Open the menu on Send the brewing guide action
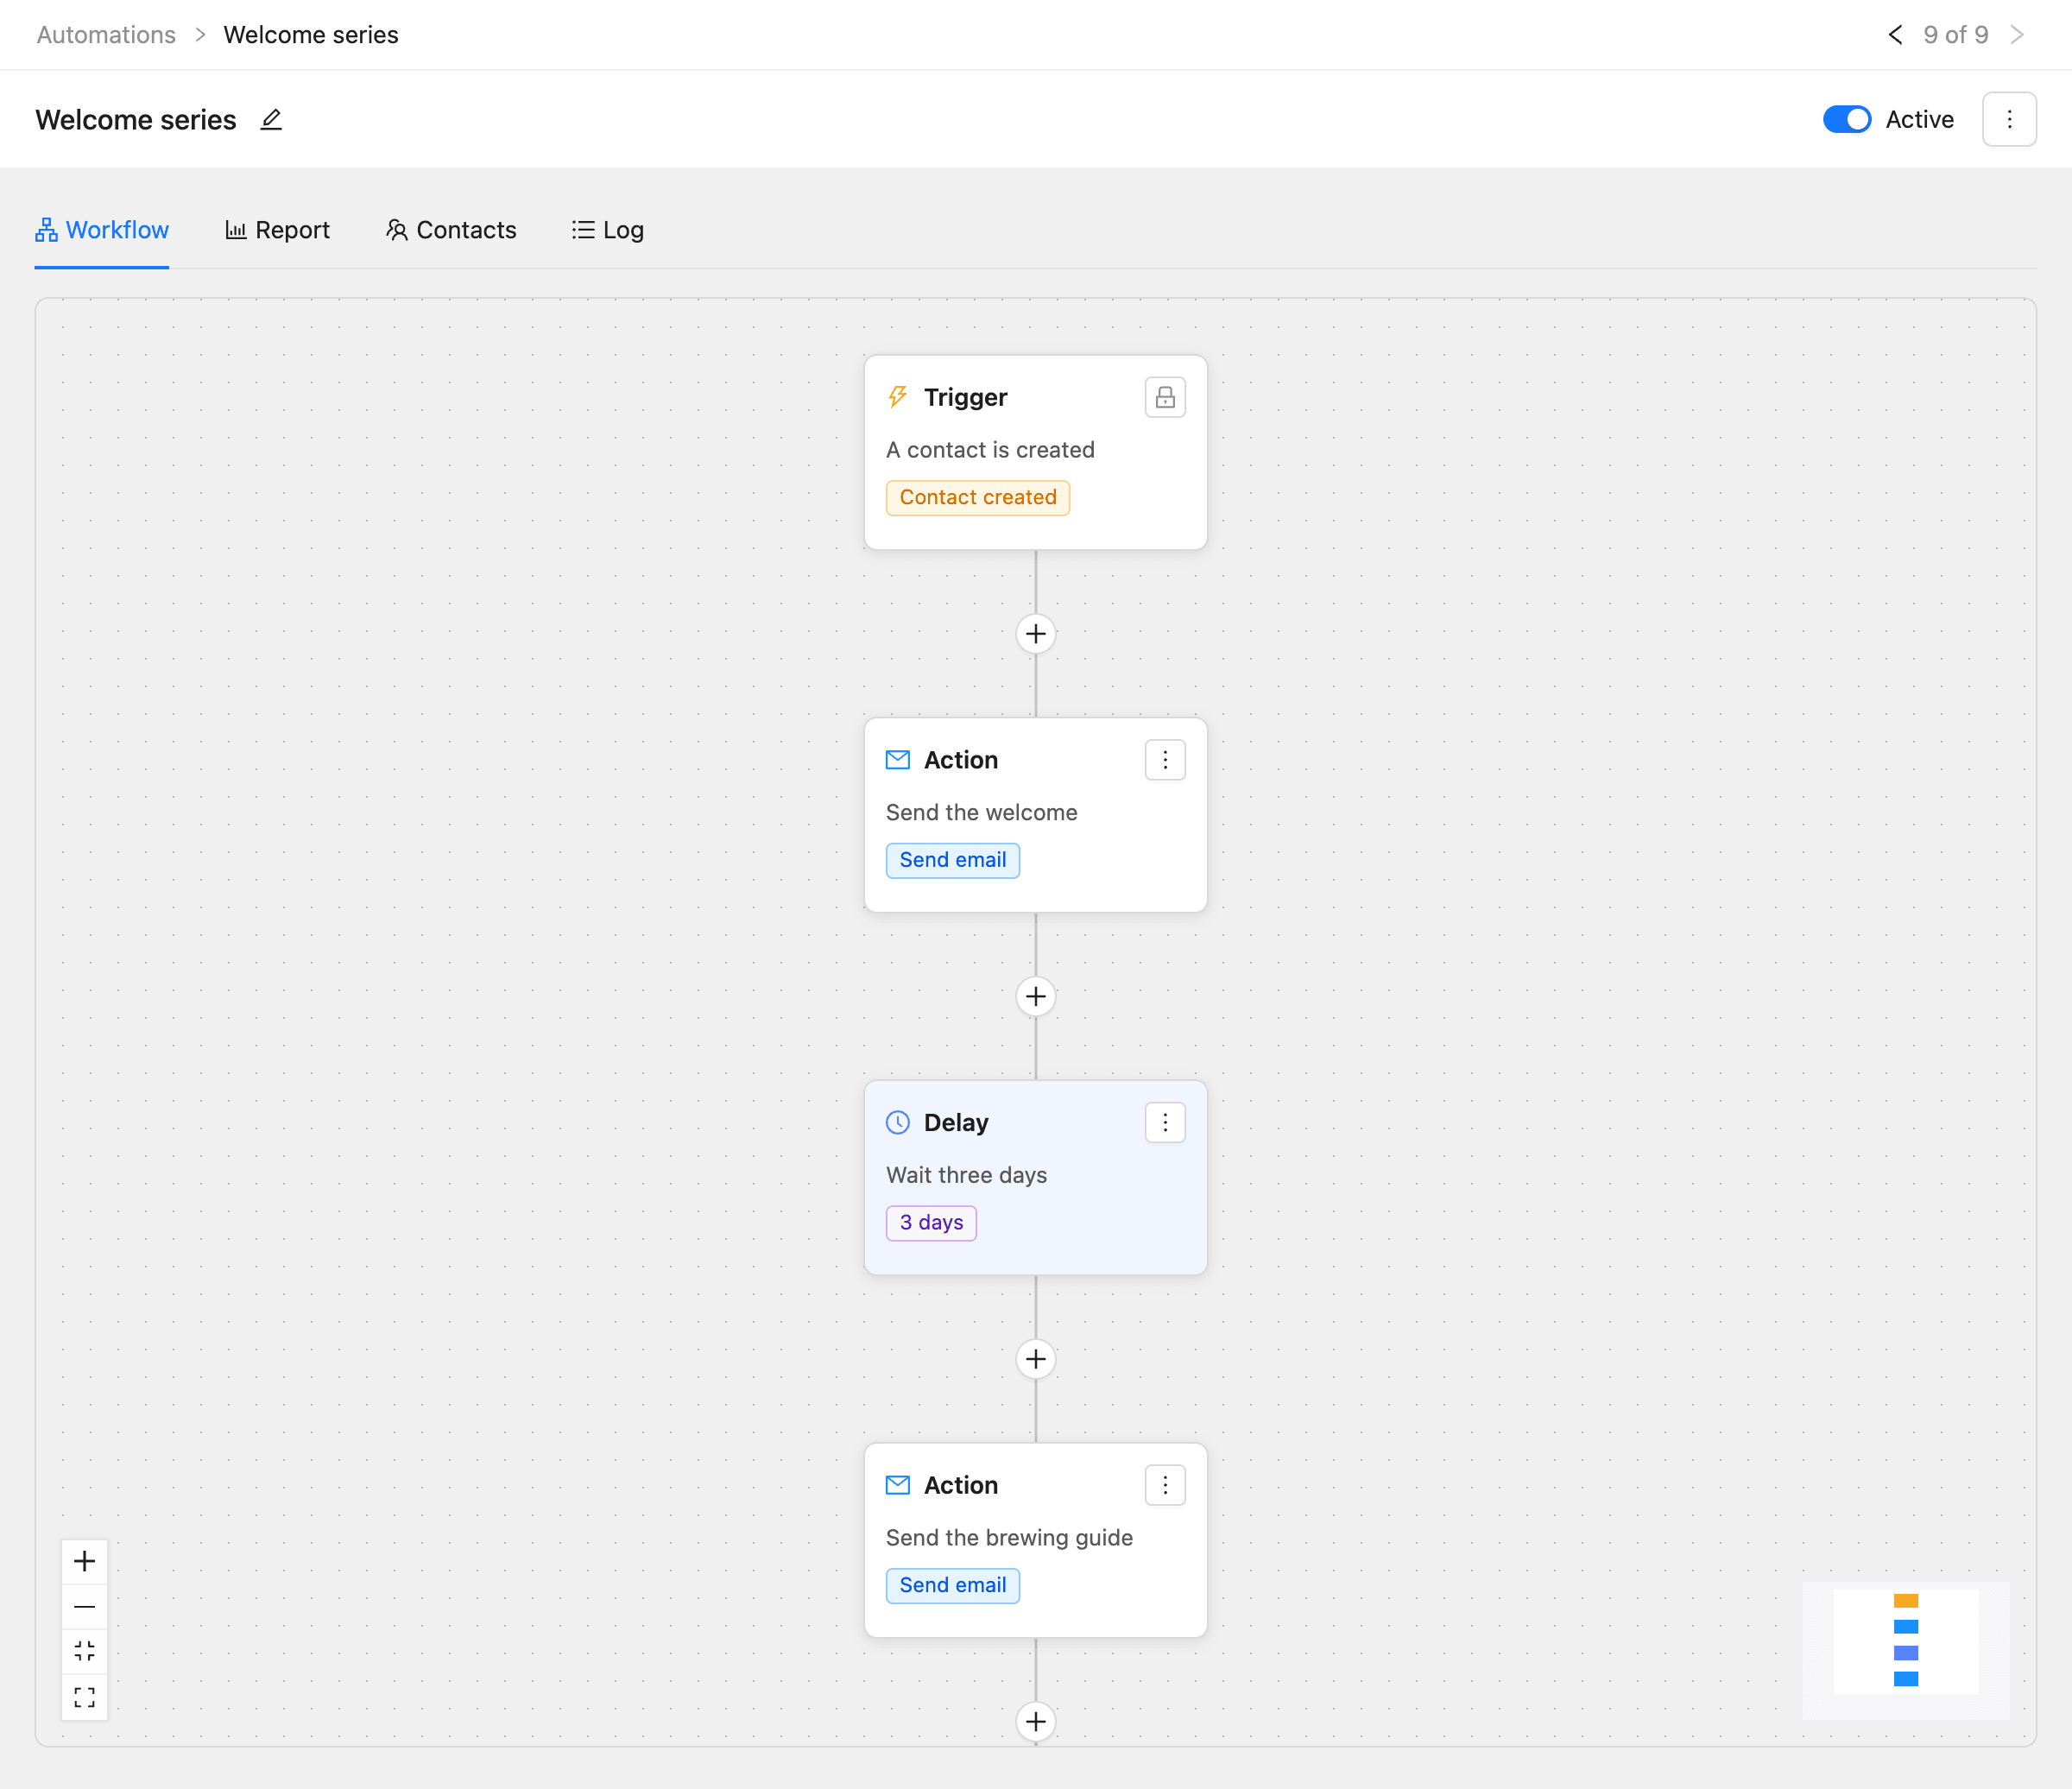The height and width of the screenshot is (1789, 2072). point(1165,1486)
